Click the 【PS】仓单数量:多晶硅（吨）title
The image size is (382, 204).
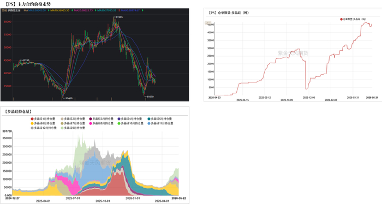pos(228,13)
